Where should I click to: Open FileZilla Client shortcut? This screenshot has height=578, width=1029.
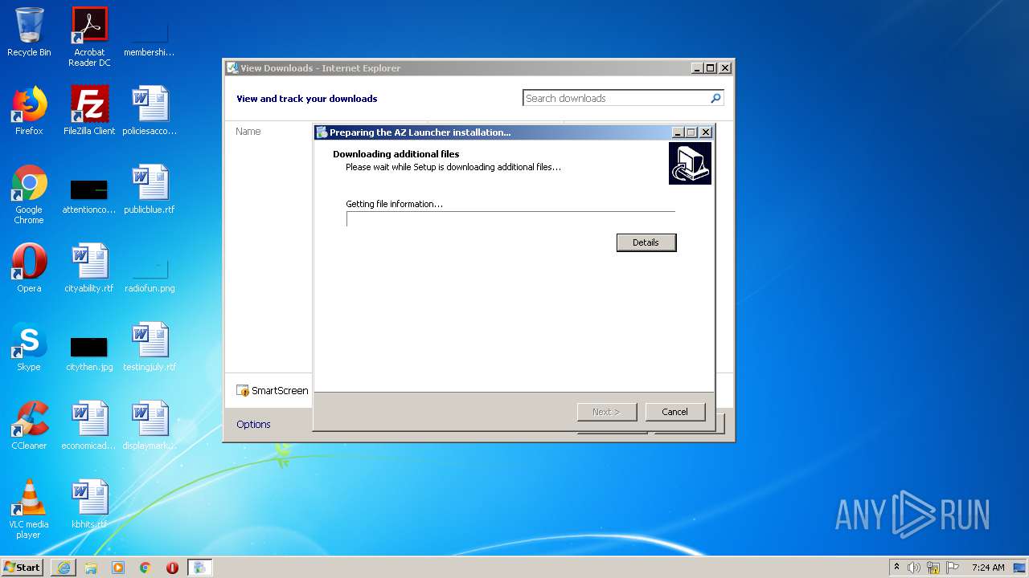89,111
